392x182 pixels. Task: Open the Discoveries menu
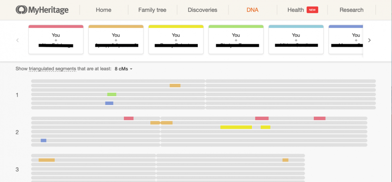tap(203, 10)
